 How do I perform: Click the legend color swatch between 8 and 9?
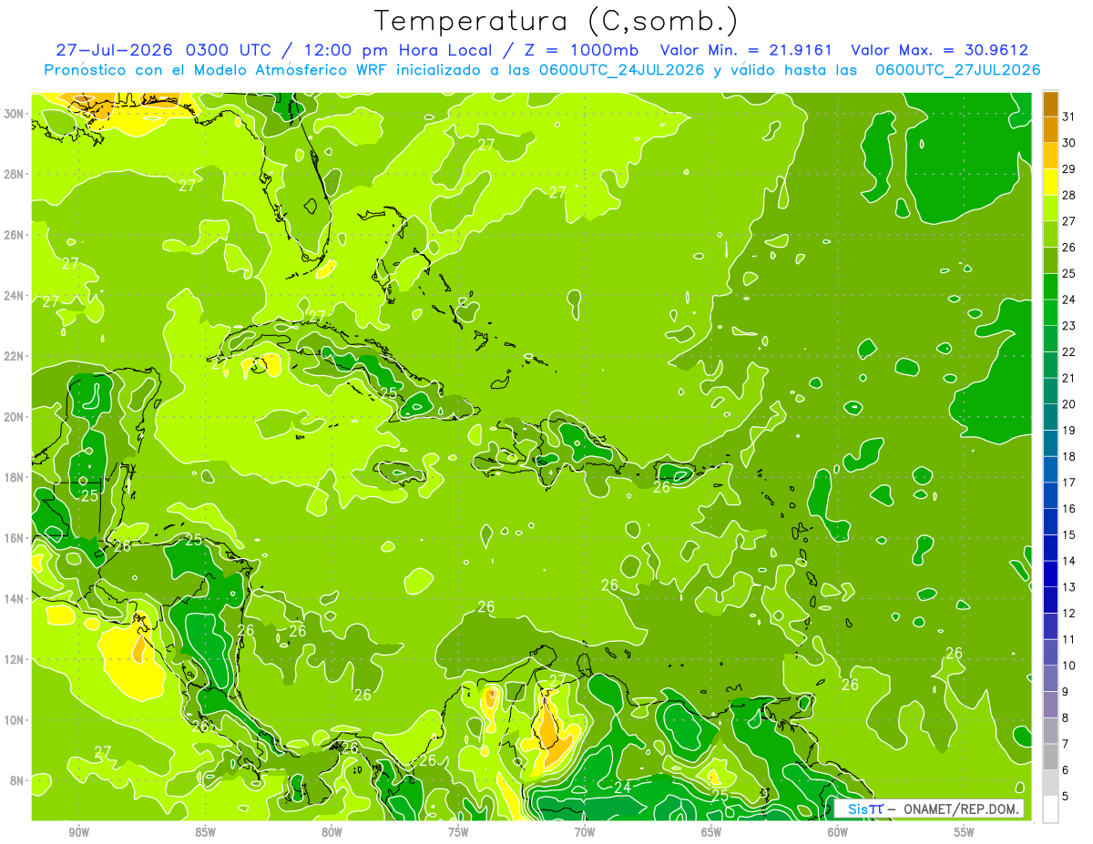(x=1050, y=705)
